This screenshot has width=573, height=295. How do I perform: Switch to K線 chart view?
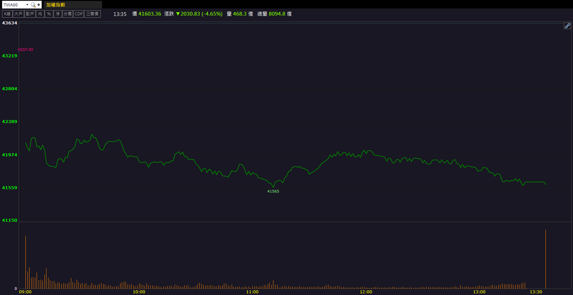(x=7, y=14)
